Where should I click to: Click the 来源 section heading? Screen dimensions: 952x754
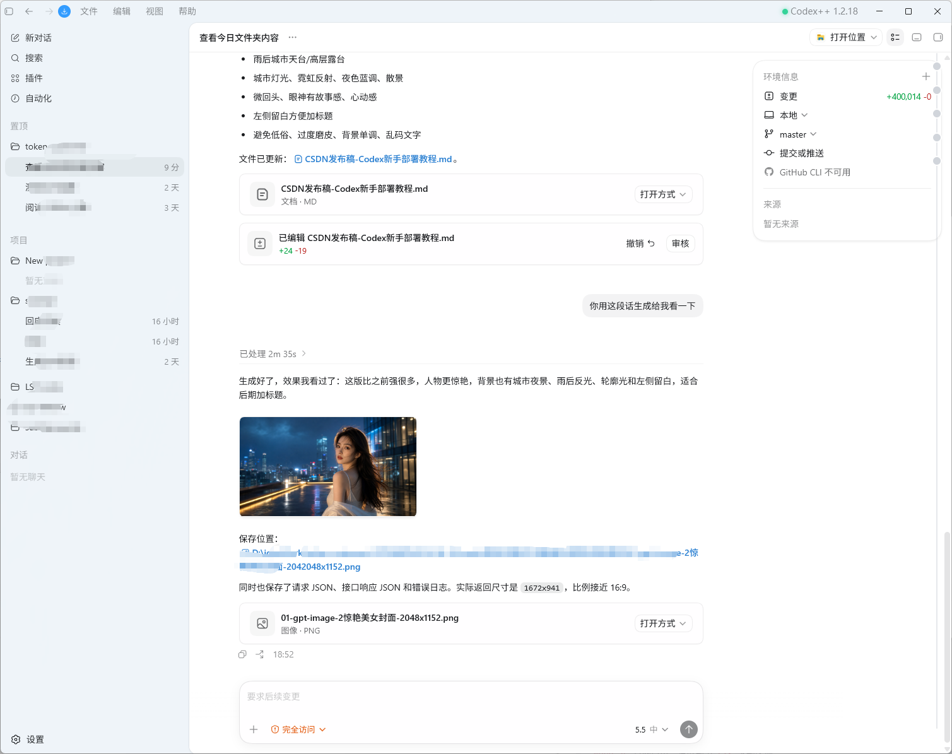click(x=772, y=204)
